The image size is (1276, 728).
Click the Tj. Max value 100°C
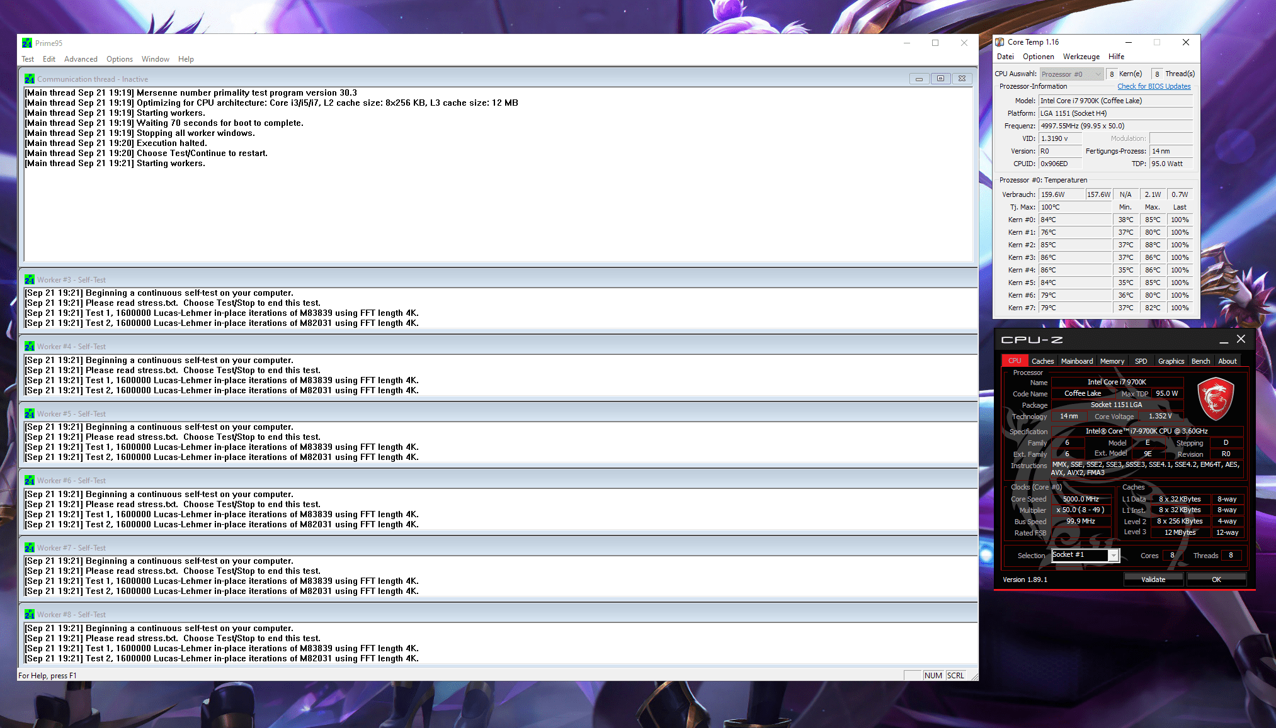1075,207
